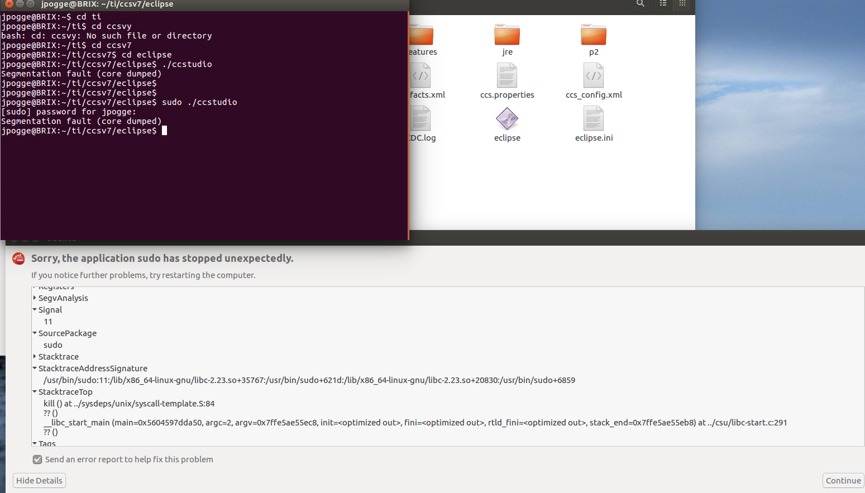
Task: Collapse the SourcePackage tree row
Action: point(35,333)
